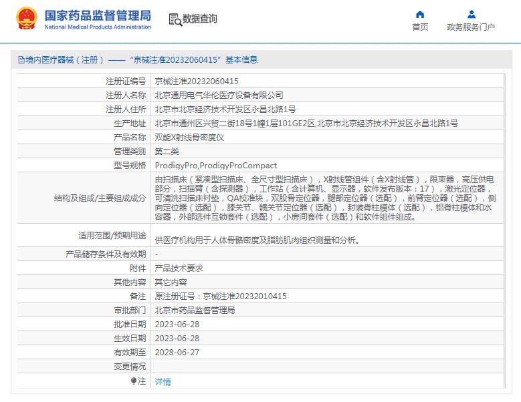Screen dimensions: 521x402
Task: Click the 数据查询 heading text
Action: (x=200, y=19)
